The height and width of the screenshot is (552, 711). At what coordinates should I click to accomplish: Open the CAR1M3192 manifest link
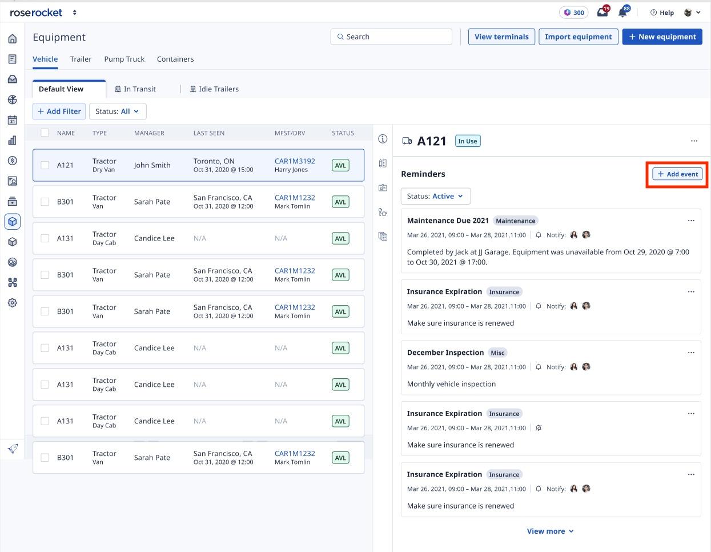pyautogui.click(x=295, y=161)
